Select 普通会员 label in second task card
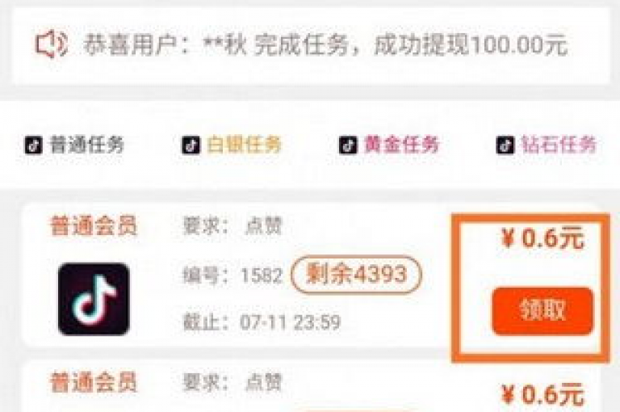This screenshot has height=412, width=620. (94, 382)
